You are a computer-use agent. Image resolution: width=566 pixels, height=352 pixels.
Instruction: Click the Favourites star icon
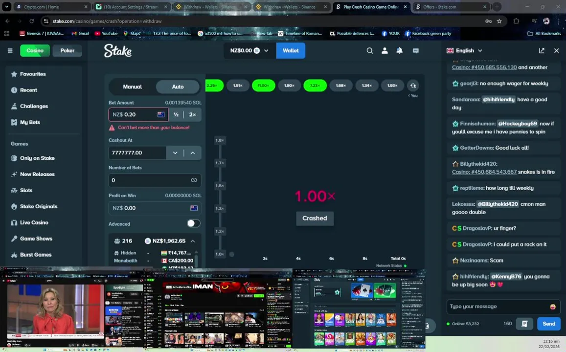click(14, 74)
